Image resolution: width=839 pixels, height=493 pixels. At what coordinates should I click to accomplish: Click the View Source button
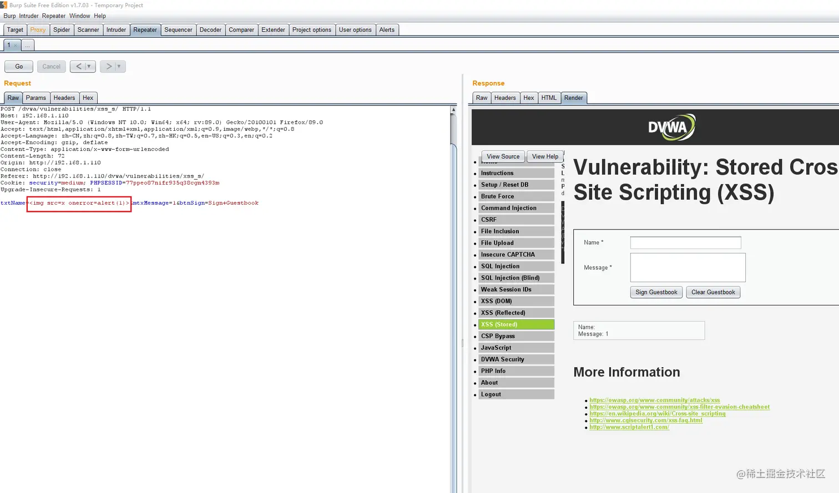(x=503, y=156)
